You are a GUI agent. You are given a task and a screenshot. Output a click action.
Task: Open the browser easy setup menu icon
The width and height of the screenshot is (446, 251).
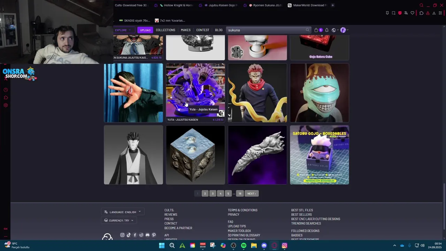click(440, 13)
